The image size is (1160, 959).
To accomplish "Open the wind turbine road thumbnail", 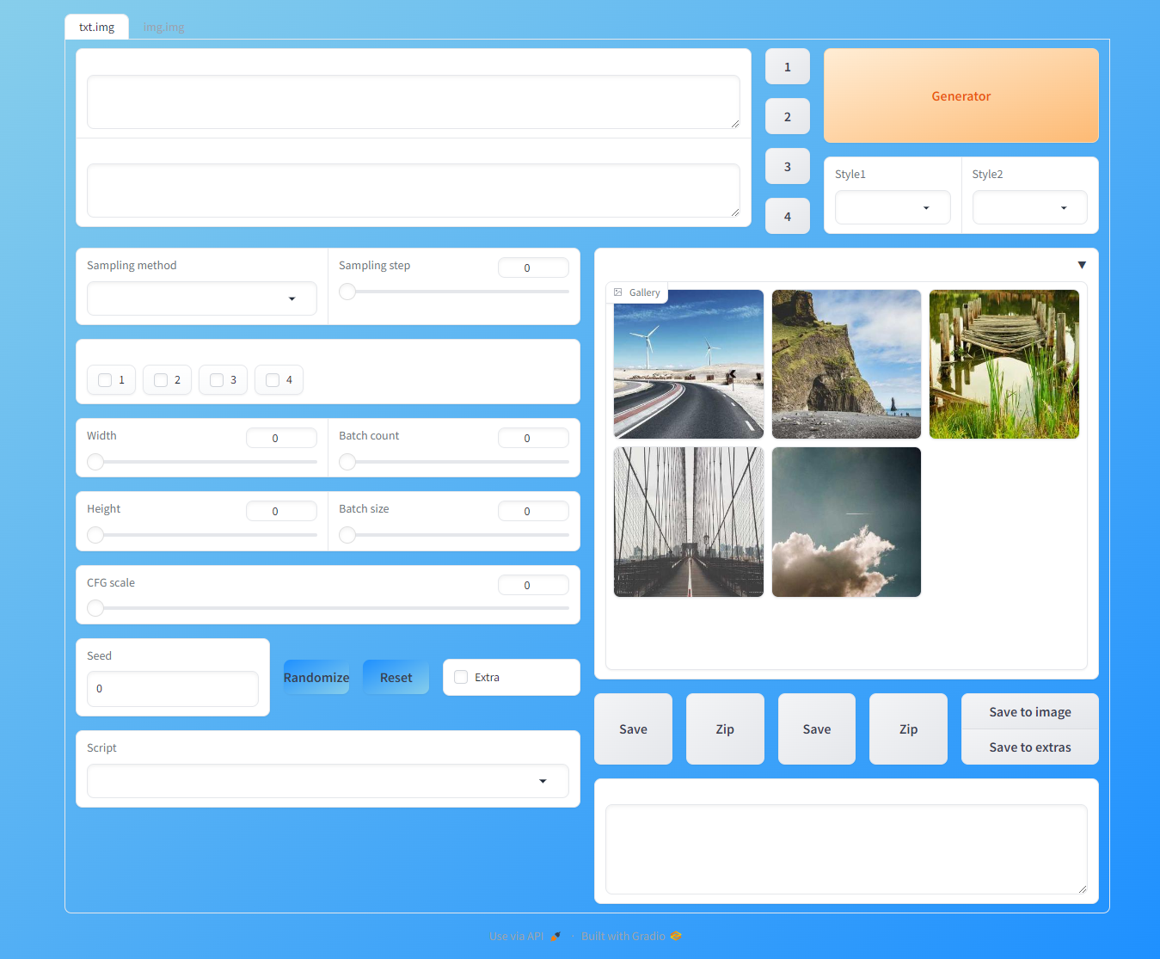I will [688, 364].
